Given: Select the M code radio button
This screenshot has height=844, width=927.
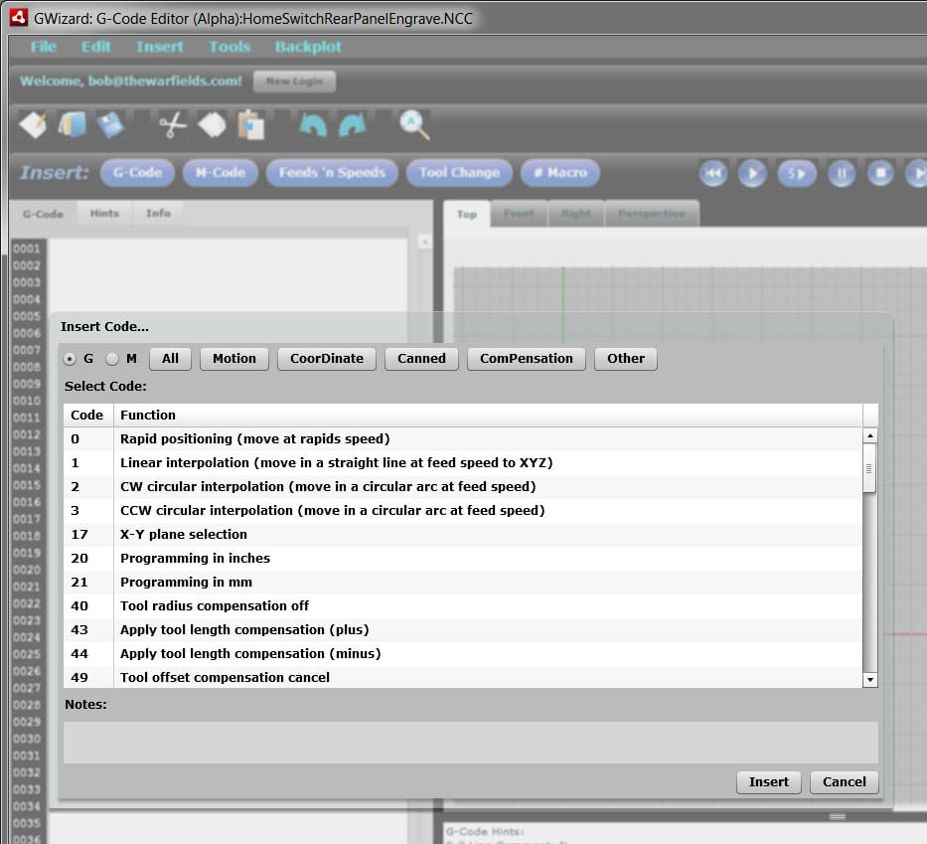Looking at the screenshot, I should 112,359.
